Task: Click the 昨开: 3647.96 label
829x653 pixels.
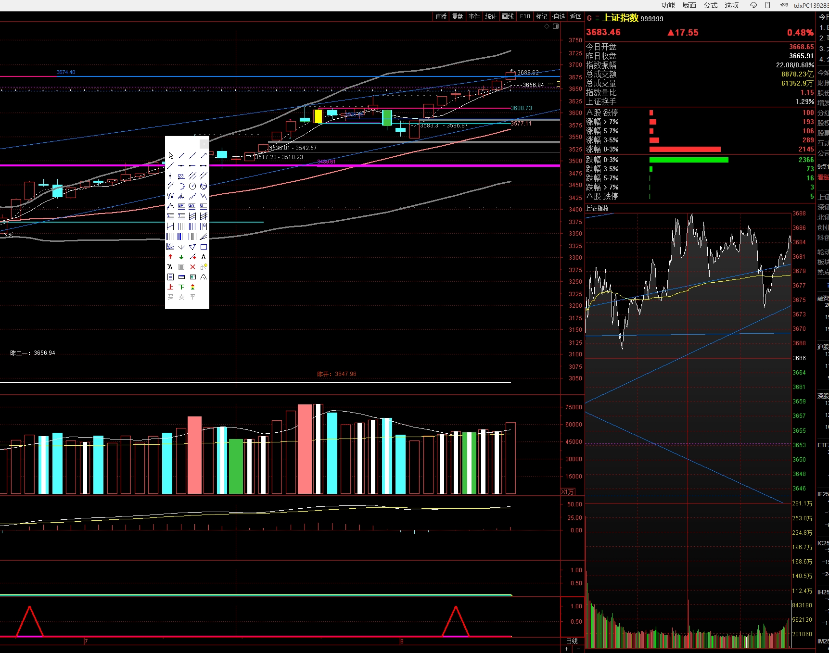Action: (337, 374)
